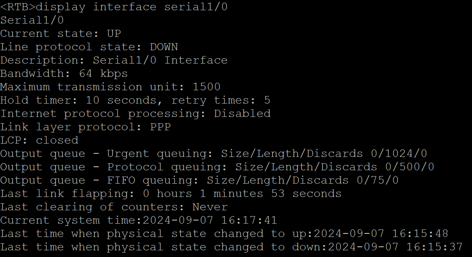The height and width of the screenshot is (257, 472).
Task: Click the Description Serial1/0 Interface line
Action: click(114, 60)
